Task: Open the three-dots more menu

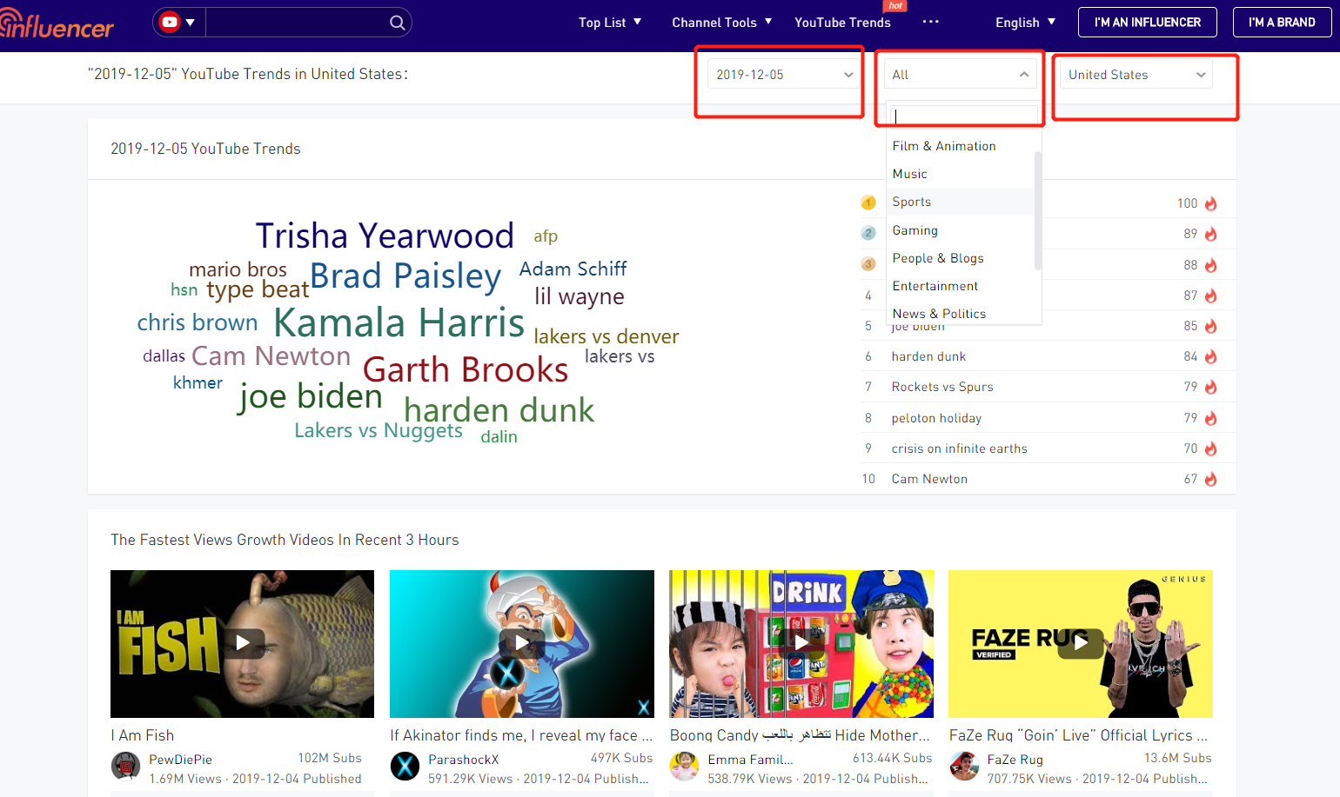Action: pyautogui.click(x=930, y=22)
